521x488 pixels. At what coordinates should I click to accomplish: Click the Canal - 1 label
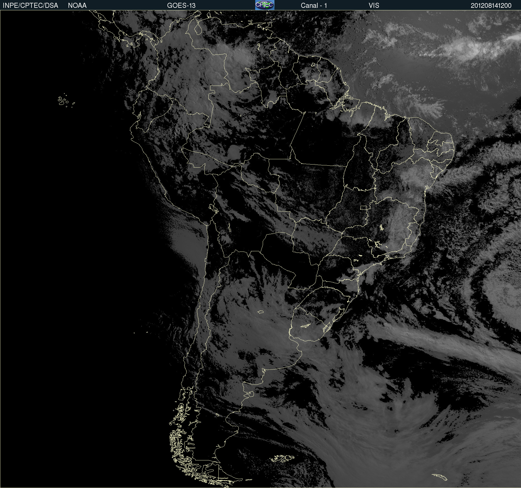point(314,6)
